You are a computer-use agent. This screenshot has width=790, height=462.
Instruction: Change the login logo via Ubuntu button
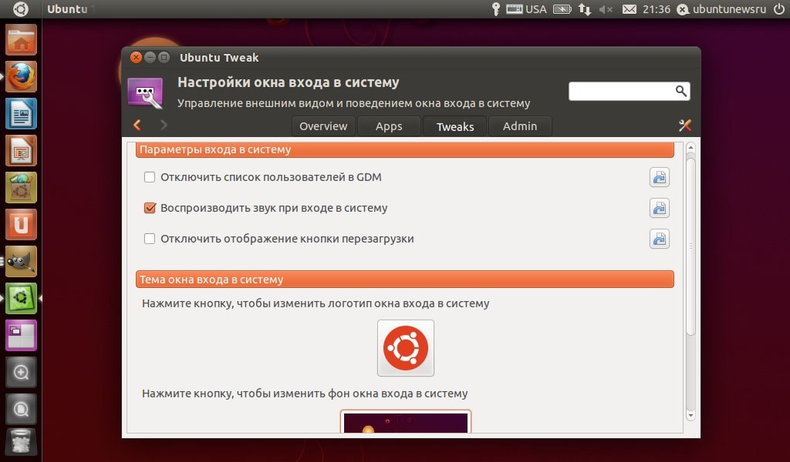tap(406, 348)
